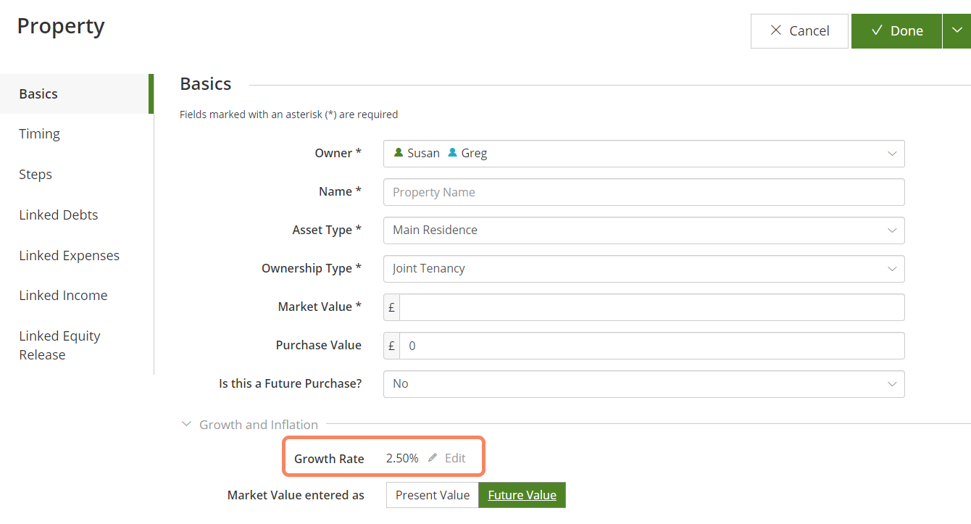Collapse the Growth and Inflation section

point(186,425)
